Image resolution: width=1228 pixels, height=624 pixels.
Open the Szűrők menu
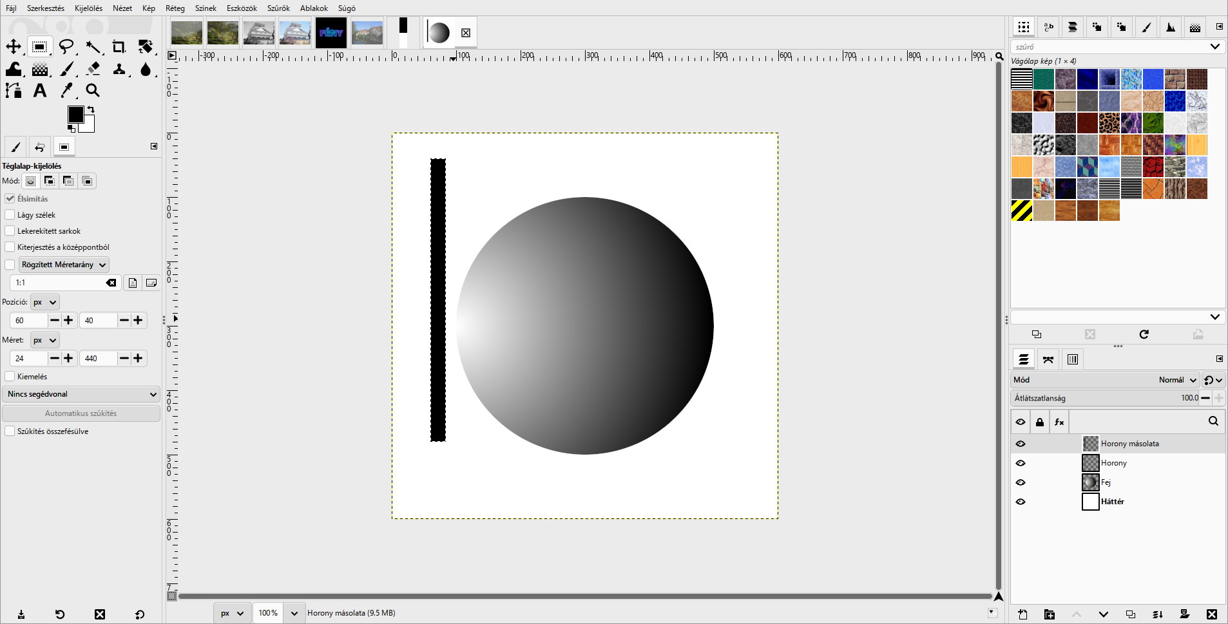click(x=278, y=8)
